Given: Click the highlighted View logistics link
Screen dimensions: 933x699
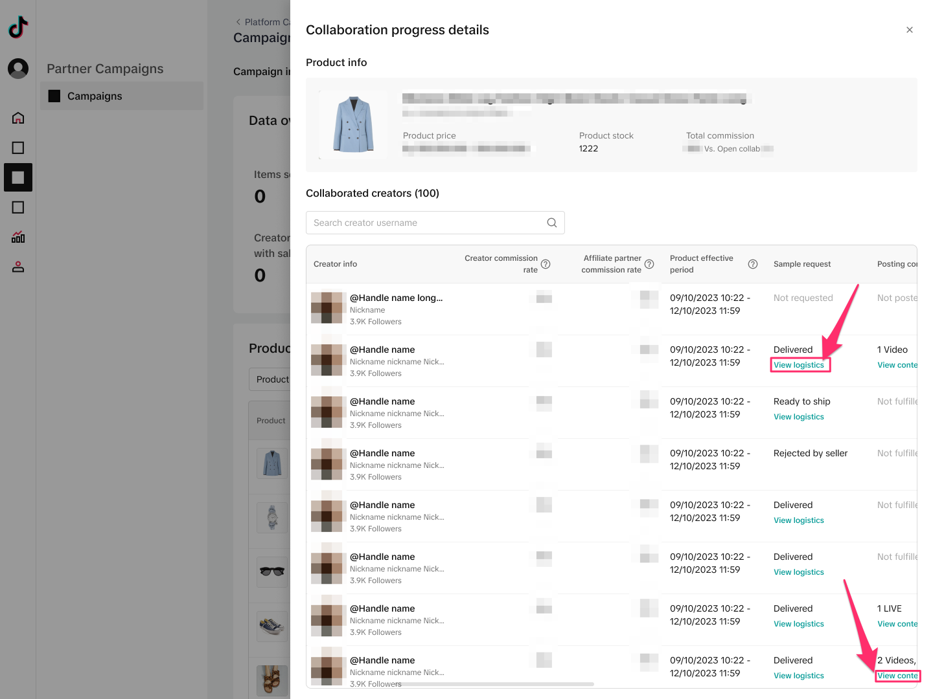Looking at the screenshot, I should (x=798, y=365).
